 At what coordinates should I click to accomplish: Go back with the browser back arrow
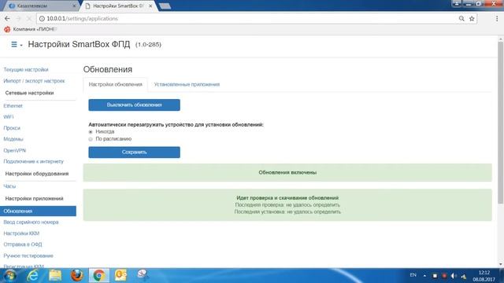pyautogui.click(x=7, y=19)
